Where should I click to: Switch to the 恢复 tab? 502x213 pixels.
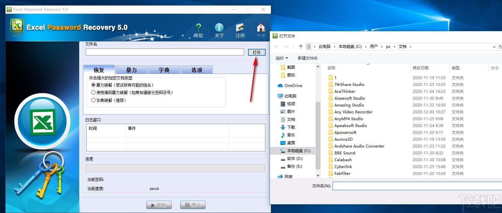click(x=99, y=70)
